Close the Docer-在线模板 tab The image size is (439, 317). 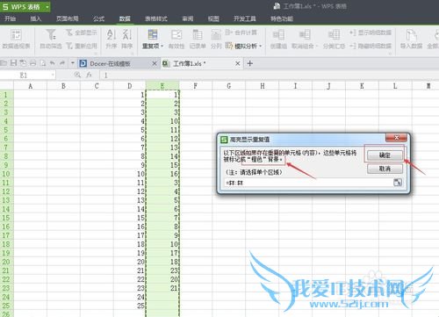point(155,63)
